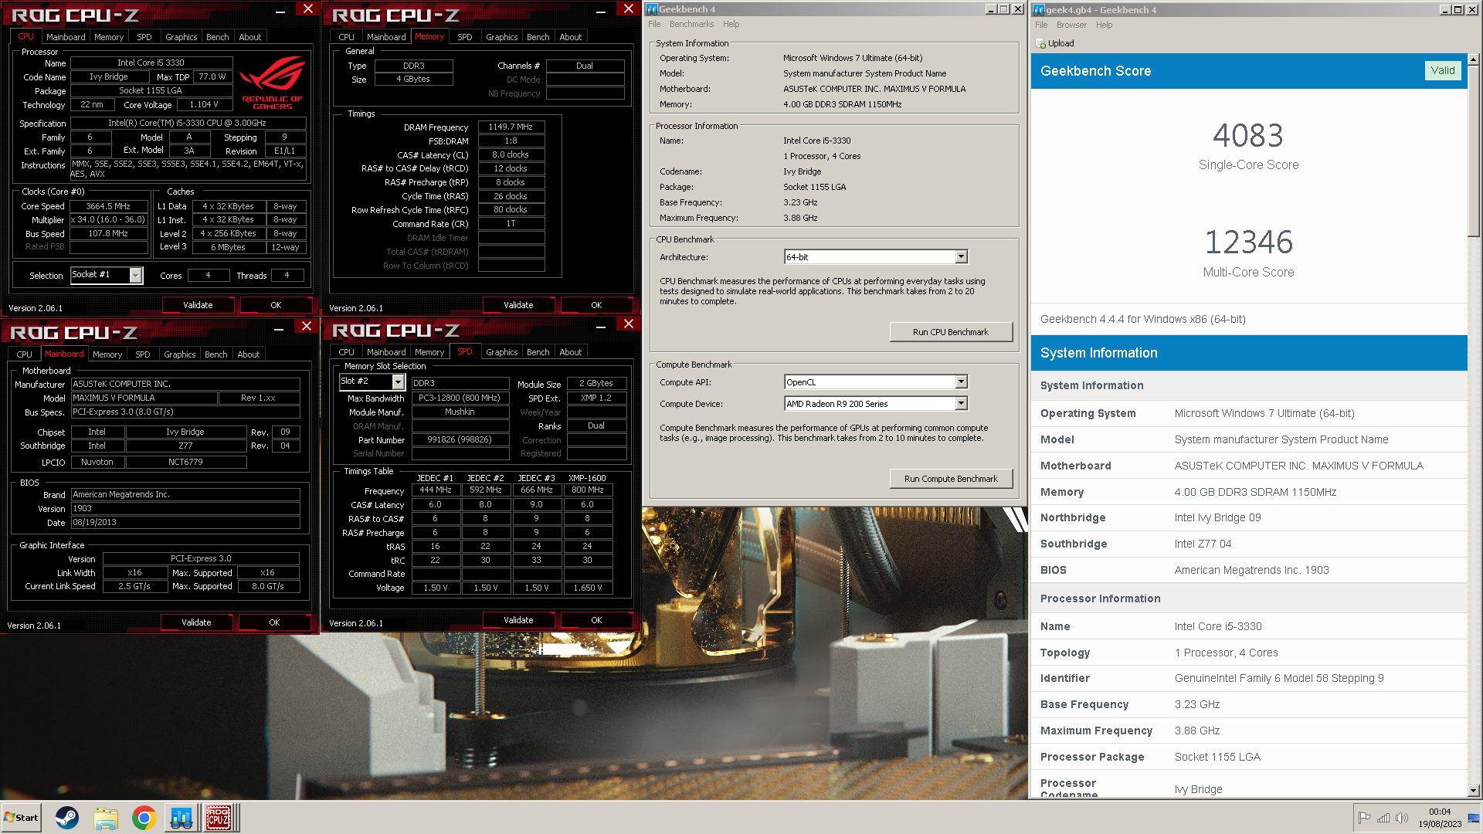The image size is (1483, 834).
Task: Click Mushkin module manufacturer field
Action: point(460,412)
